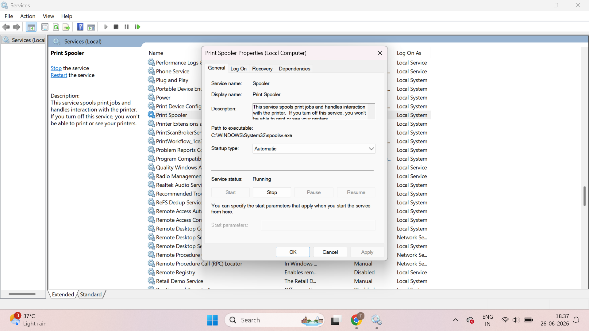
Task: Refresh the services list from toolbar
Action: point(56,27)
